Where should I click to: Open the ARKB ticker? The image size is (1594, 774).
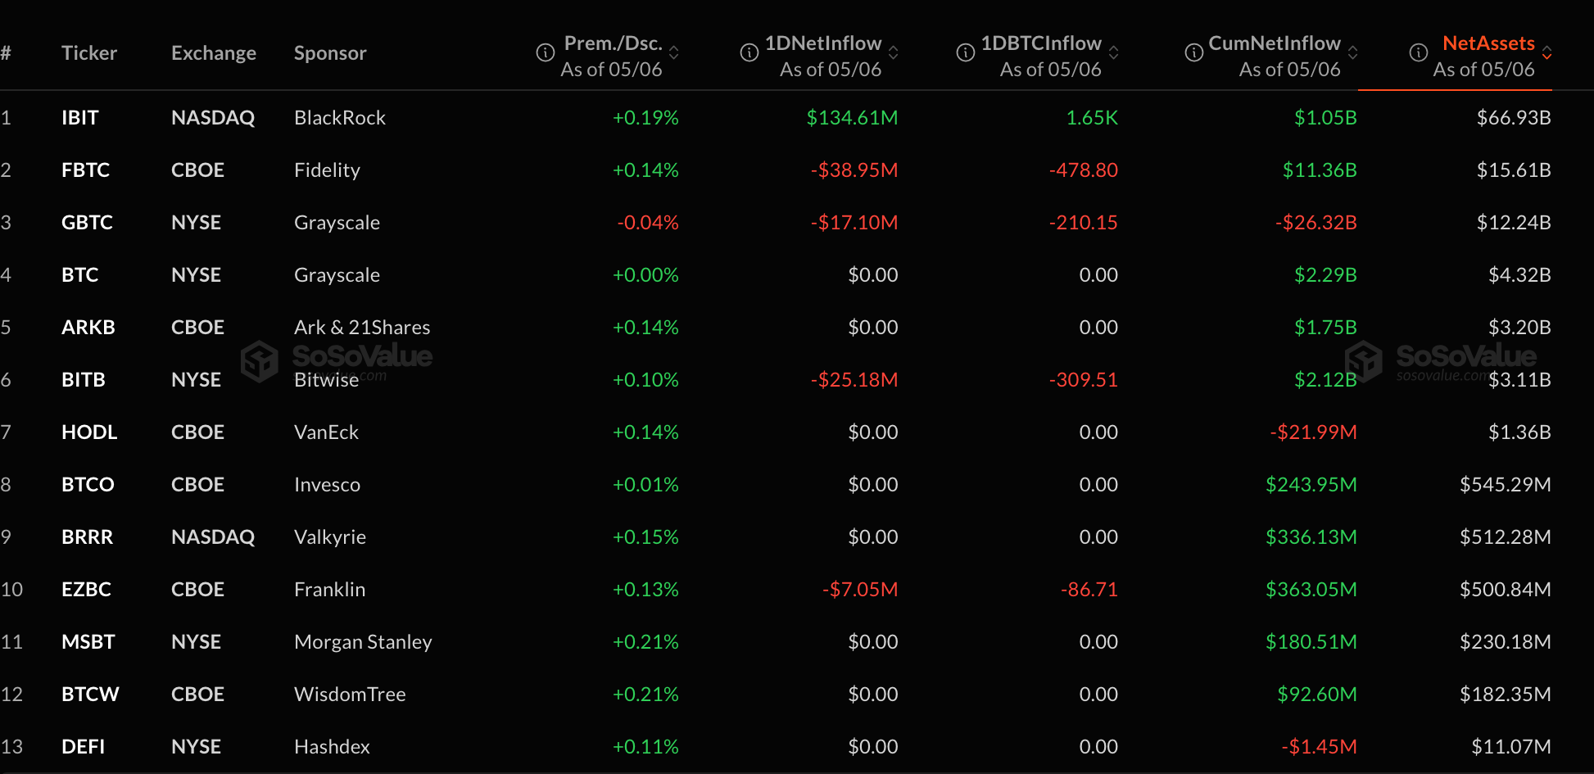coord(88,328)
